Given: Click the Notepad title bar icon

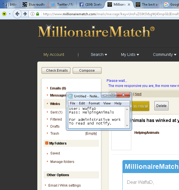Looking at the screenshot, I should 70,96.
